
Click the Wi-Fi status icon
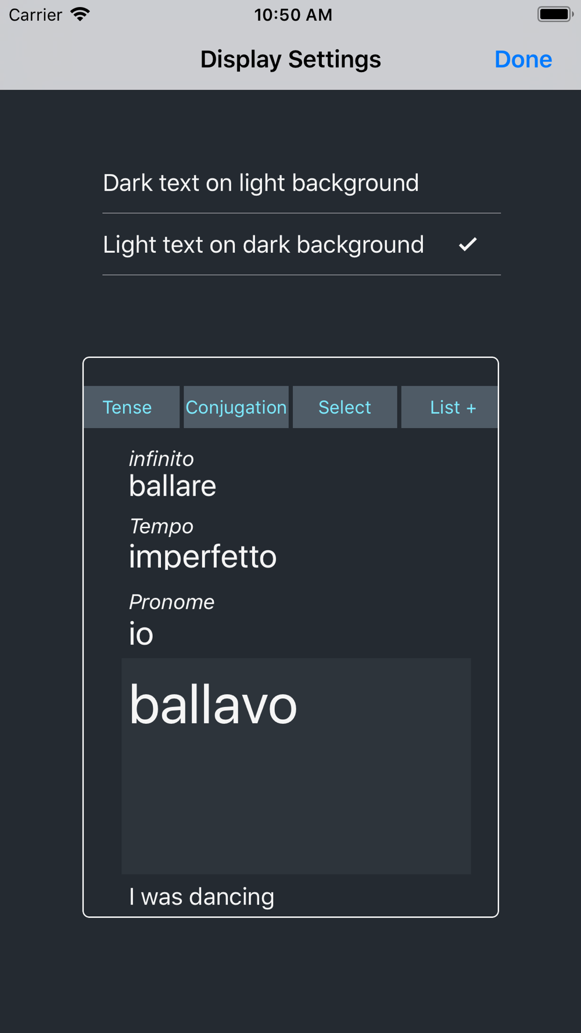tap(80, 15)
